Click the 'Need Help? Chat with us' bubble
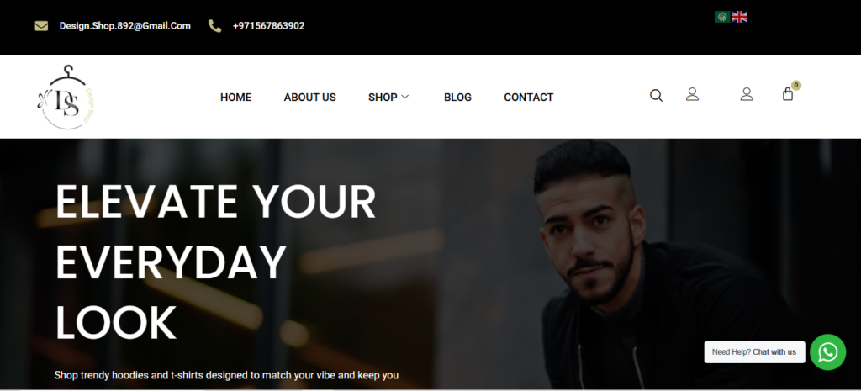Image resolution: width=861 pixels, height=391 pixels. (x=754, y=352)
